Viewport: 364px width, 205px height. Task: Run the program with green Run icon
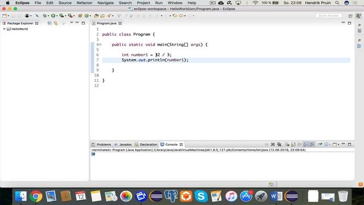point(53,16)
